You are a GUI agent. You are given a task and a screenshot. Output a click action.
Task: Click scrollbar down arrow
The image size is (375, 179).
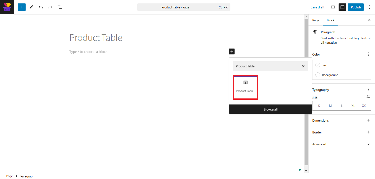(x=306, y=171)
